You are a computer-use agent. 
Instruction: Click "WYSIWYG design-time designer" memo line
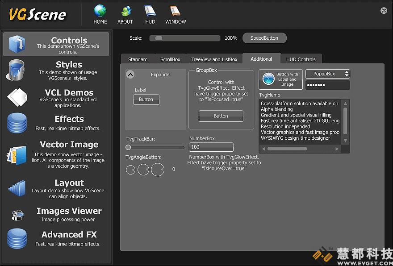coord(295,138)
